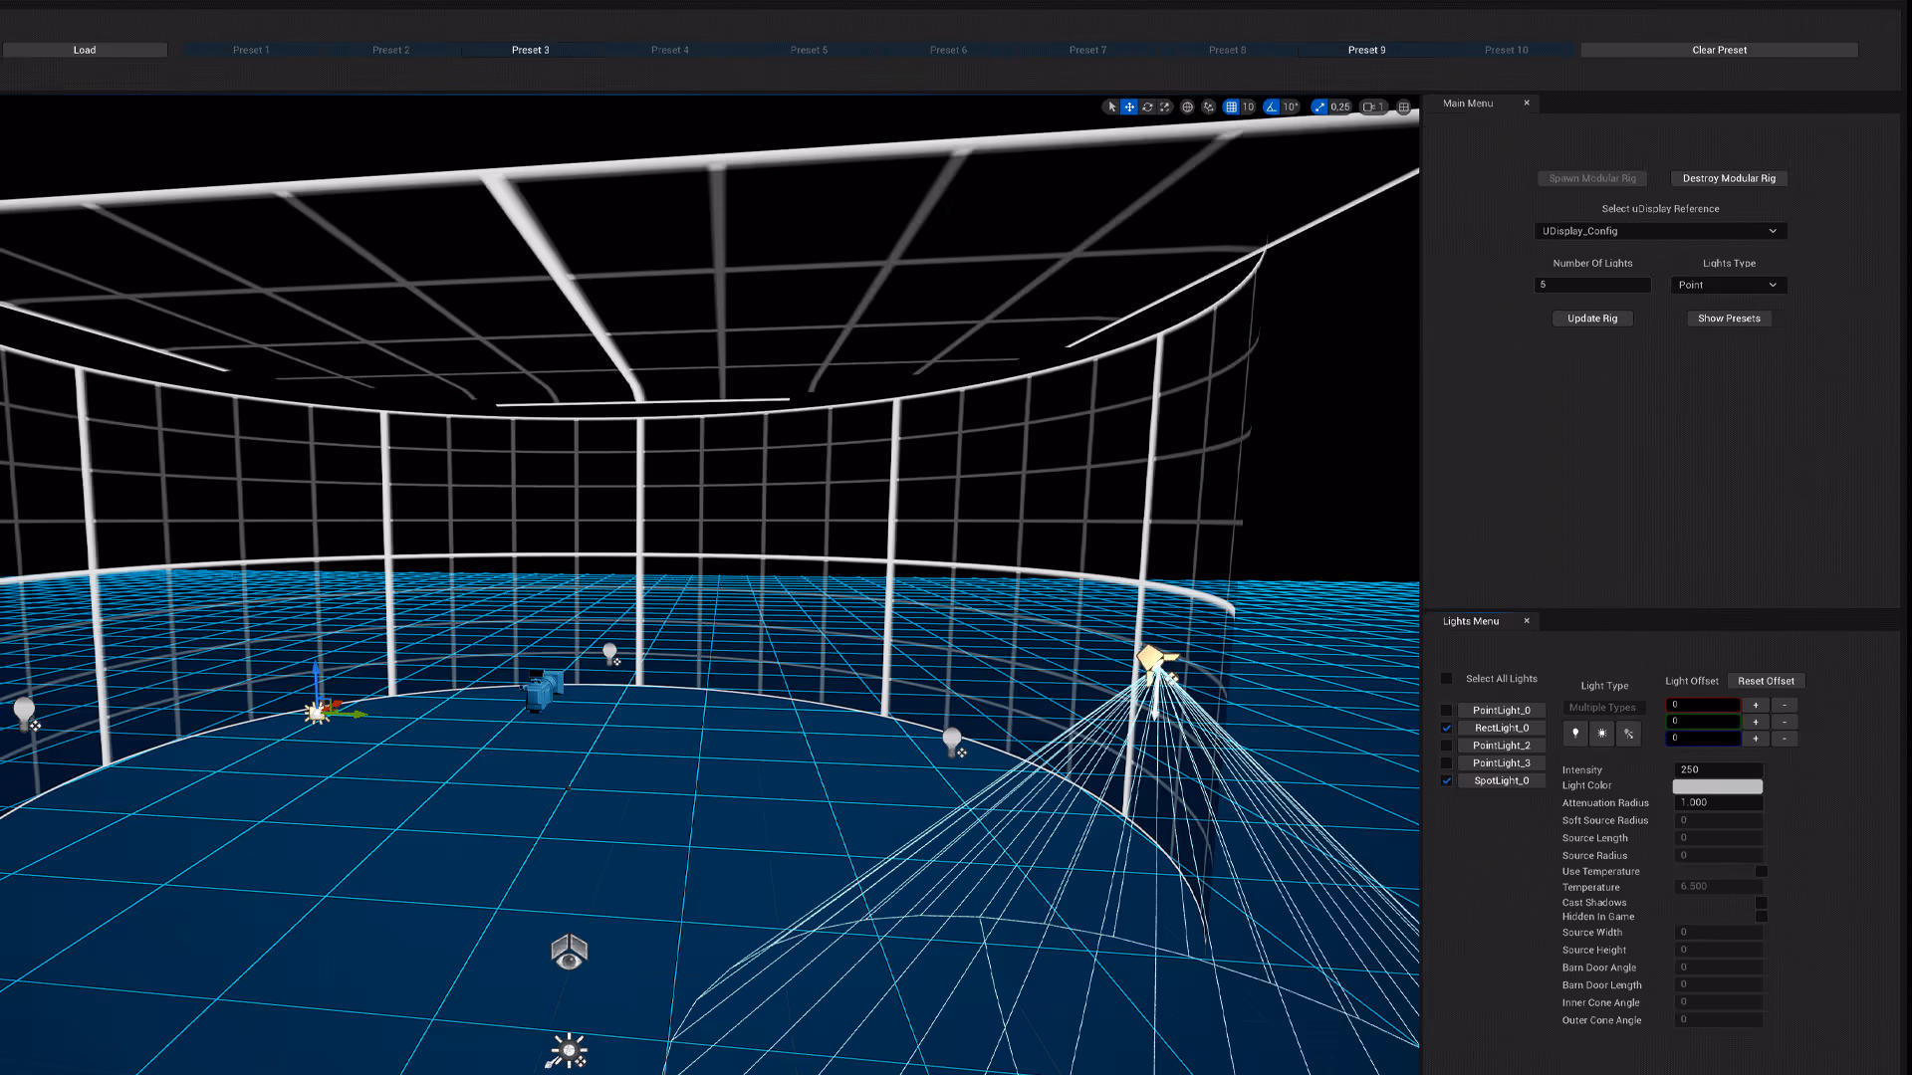Click the Reset Offset button
The image size is (1912, 1075).
(x=1766, y=681)
